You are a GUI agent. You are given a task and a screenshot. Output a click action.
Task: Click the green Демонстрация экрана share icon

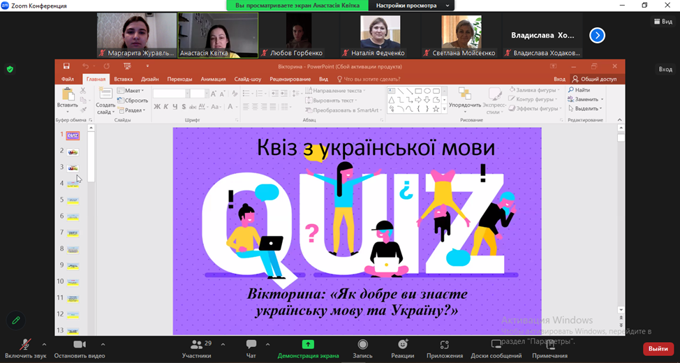(x=308, y=344)
